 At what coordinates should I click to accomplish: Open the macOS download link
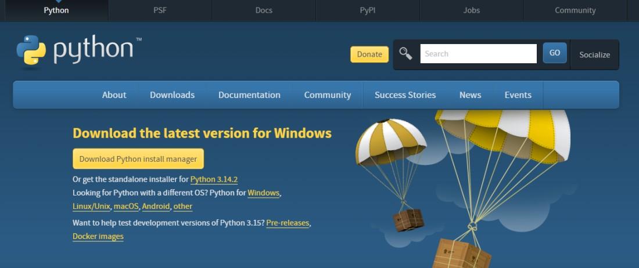tap(126, 206)
